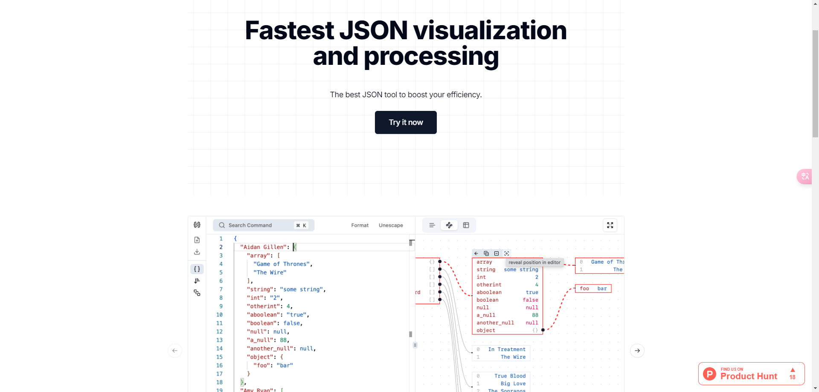Click reveal position in editor icon
This screenshot has height=392, width=819.
point(507,253)
